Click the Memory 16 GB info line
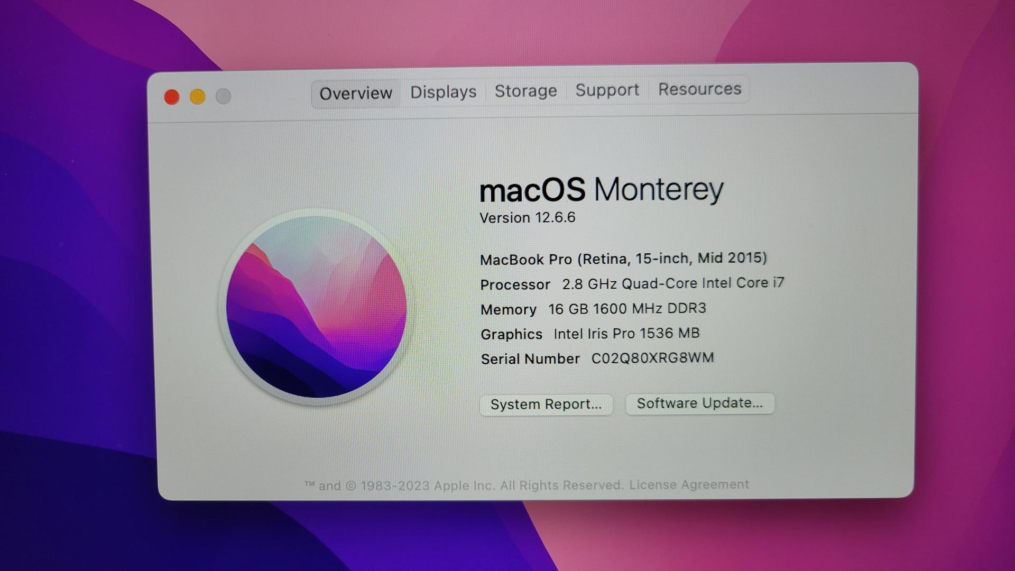The width and height of the screenshot is (1015, 571). 593,309
